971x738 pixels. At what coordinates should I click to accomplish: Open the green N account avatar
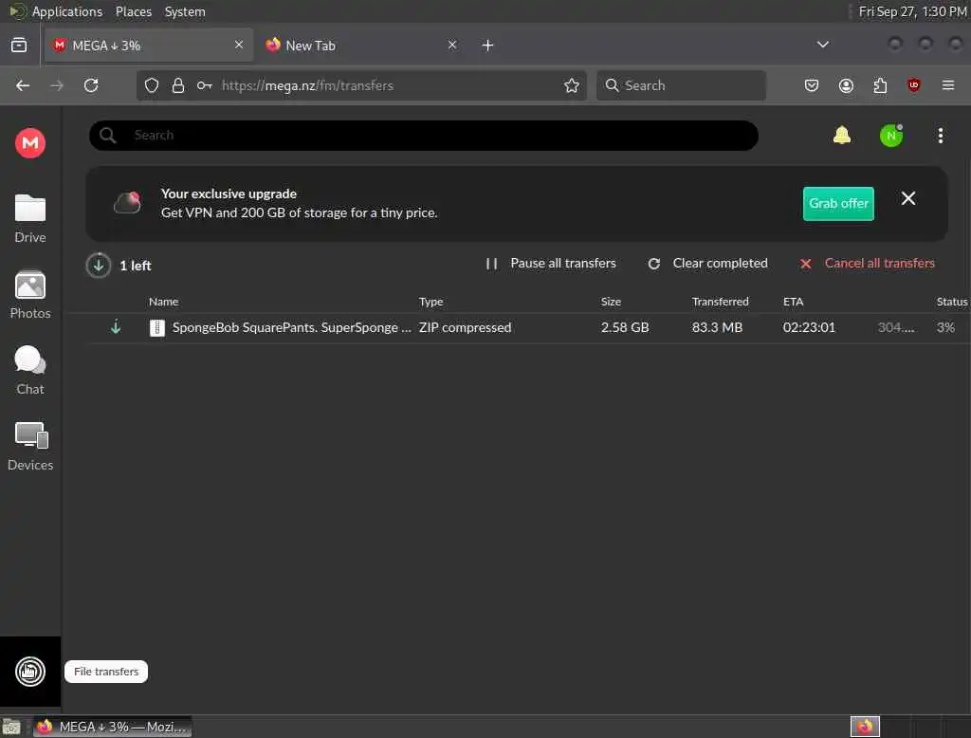point(891,135)
